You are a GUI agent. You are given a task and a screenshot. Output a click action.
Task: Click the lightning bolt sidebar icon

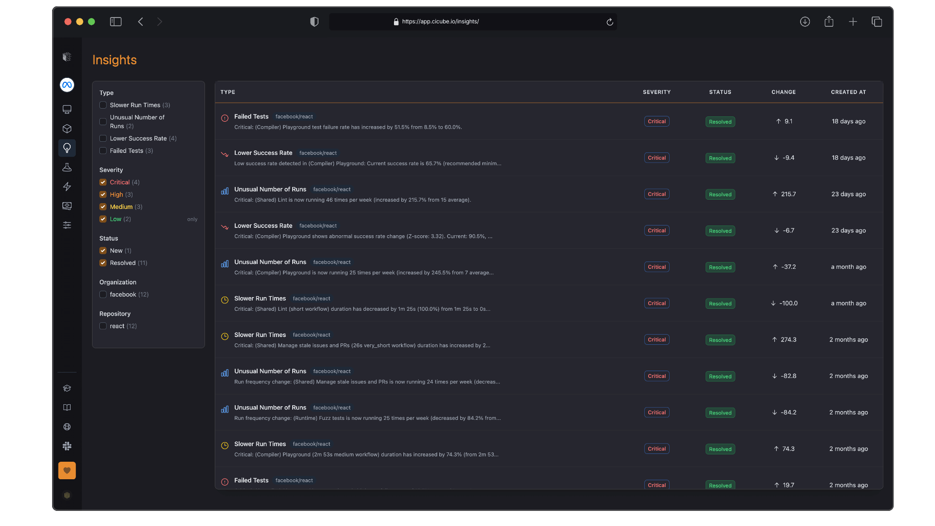pos(67,187)
